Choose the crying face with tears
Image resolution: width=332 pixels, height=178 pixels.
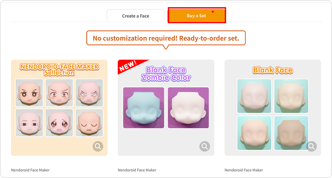pos(59,123)
